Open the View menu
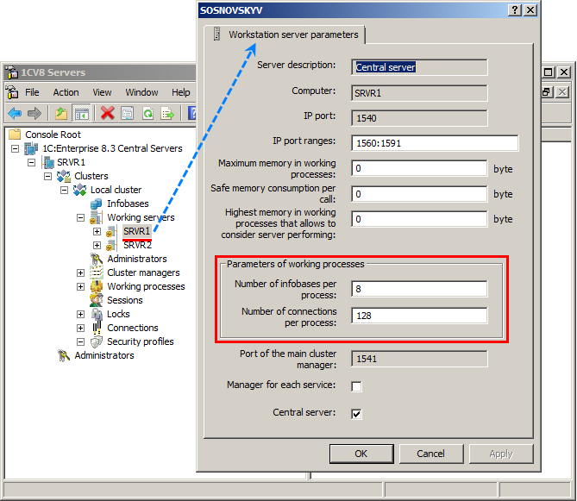This screenshot has height=501, width=577. 102,92
